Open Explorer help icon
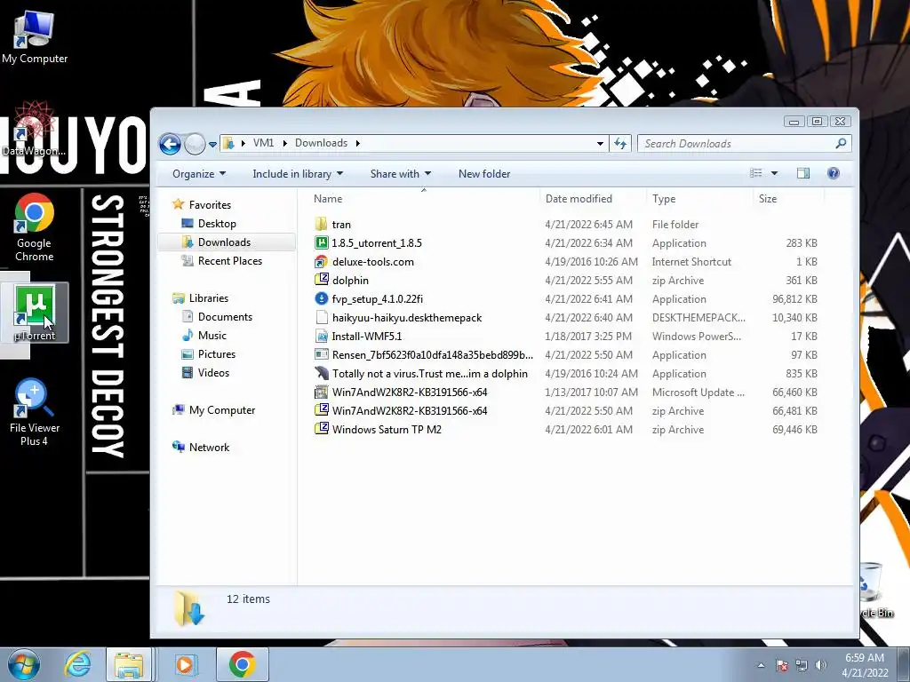910x682 pixels. [x=834, y=173]
